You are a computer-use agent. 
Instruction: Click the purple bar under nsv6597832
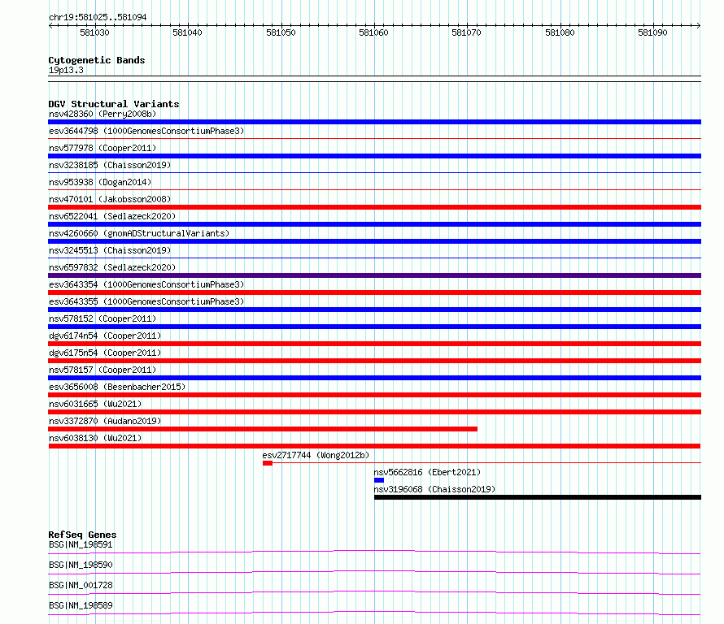(x=374, y=275)
